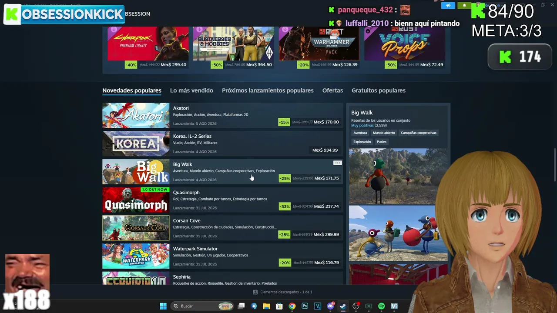Image resolution: width=557 pixels, height=313 pixels.
Task: Click the Mex$ 171.75 price for Big Walk
Action: click(326, 178)
